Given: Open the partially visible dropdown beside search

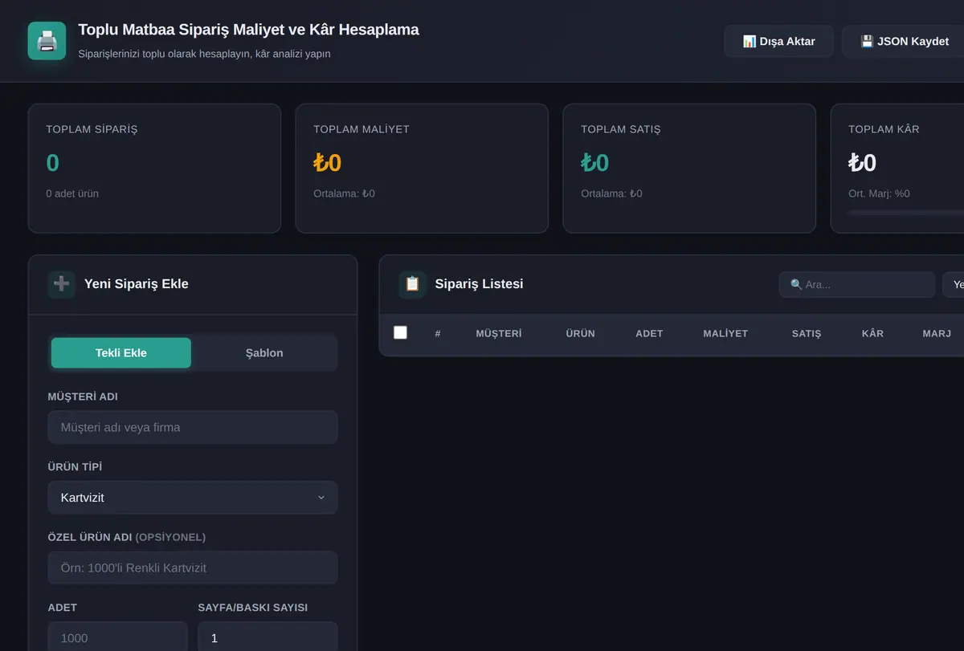Looking at the screenshot, I should click(x=954, y=284).
